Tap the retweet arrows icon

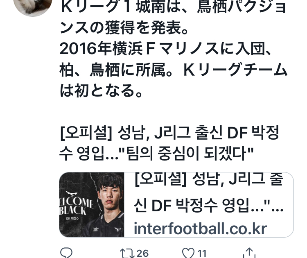[127, 253]
